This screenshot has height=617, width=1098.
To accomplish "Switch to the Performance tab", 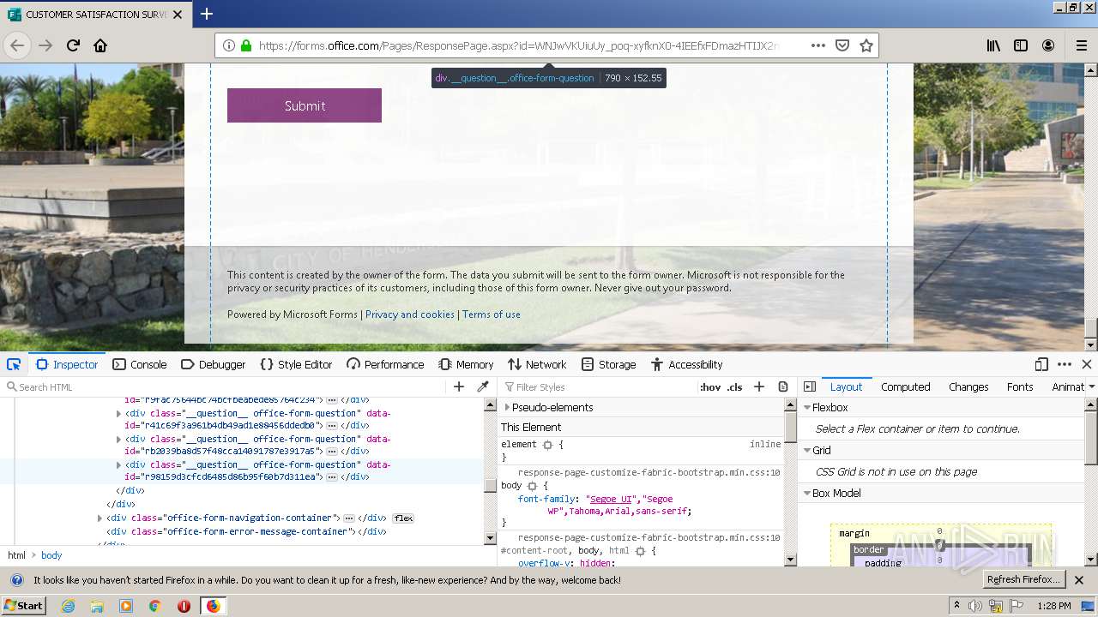I will 385,364.
